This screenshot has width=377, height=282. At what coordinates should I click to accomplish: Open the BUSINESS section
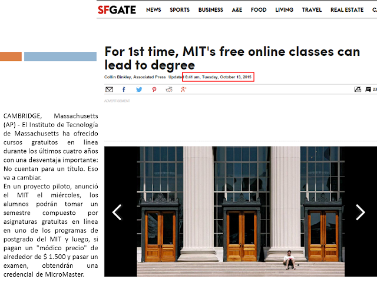coord(211,10)
